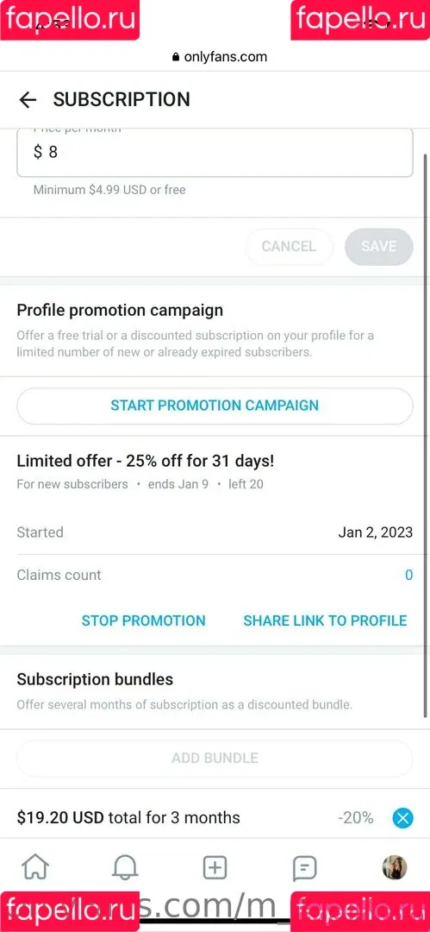Create a new post with plus icon

(x=215, y=868)
